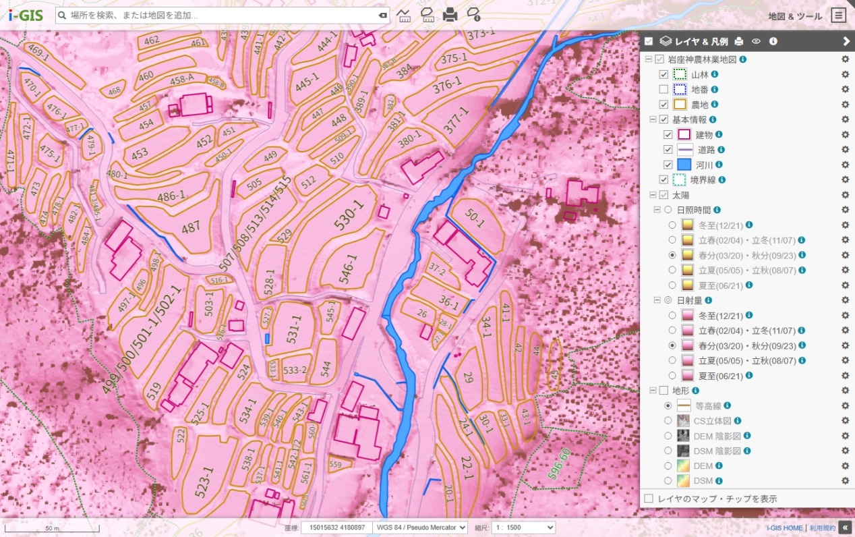Open settings gear for 農地 layer
The width and height of the screenshot is (855, 537).
(845, 105)
